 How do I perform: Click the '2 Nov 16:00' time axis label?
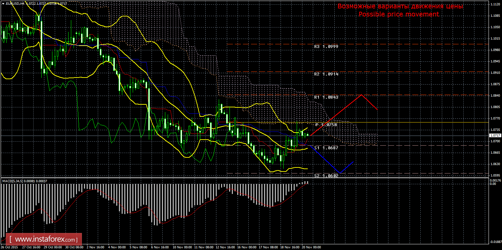click(x=96, y=247)
